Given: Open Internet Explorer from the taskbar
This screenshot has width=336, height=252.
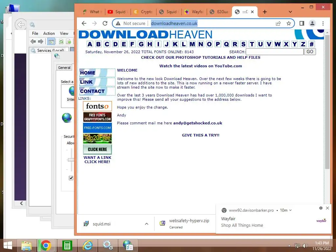Looking at the screenshot, I should [x=88, y=245].
